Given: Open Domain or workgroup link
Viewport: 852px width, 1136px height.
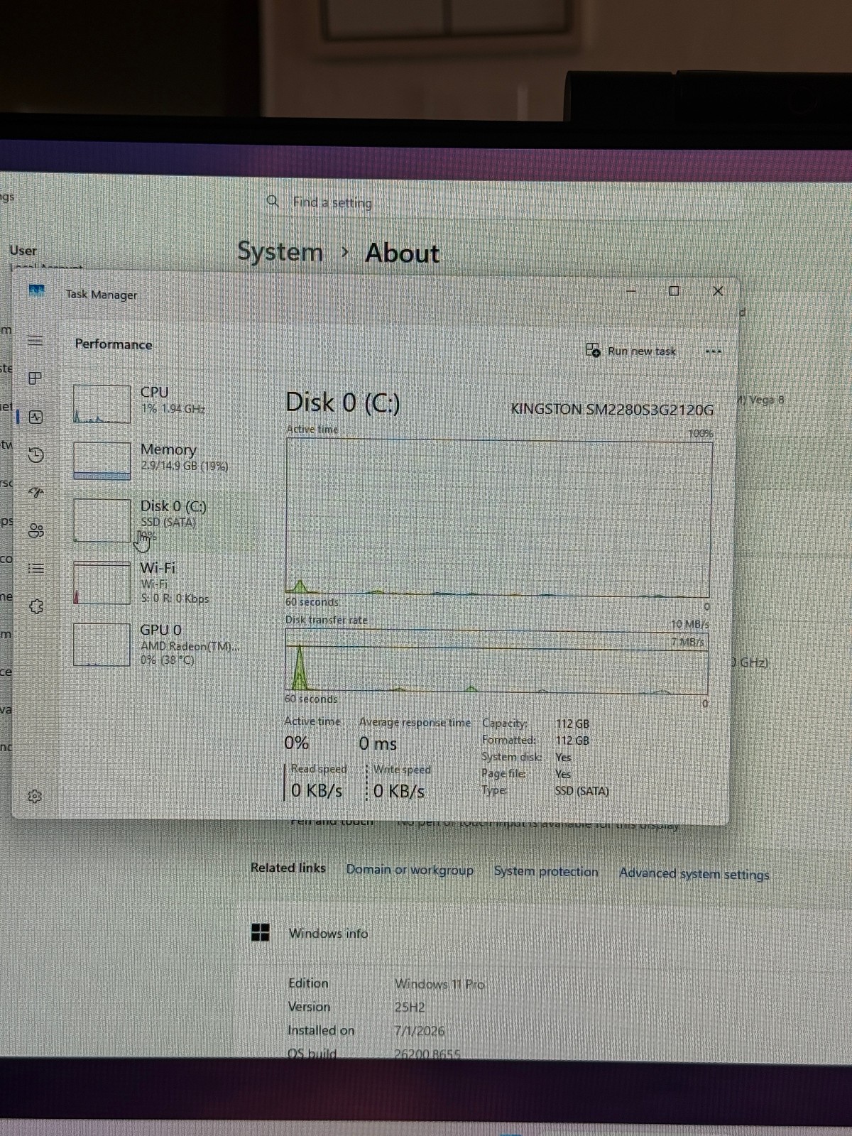Looking at the screenshot, I should pyautogui.click(x=410, y=870).
